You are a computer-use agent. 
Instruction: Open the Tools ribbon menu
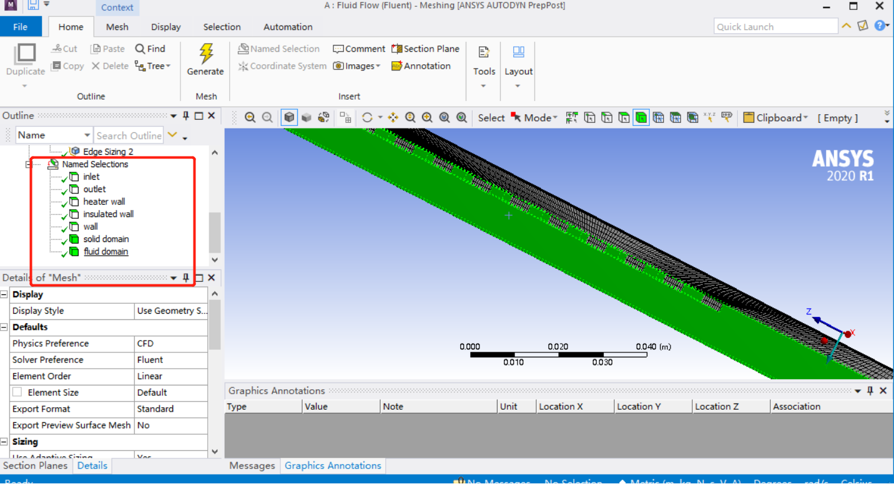pos(484,67)
